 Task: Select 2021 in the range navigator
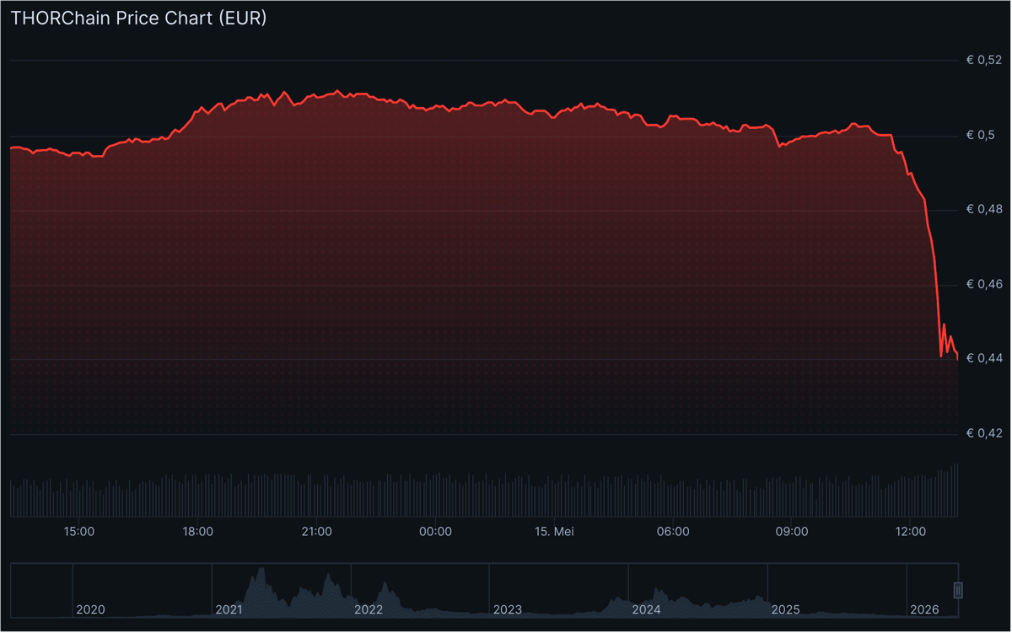229,609
